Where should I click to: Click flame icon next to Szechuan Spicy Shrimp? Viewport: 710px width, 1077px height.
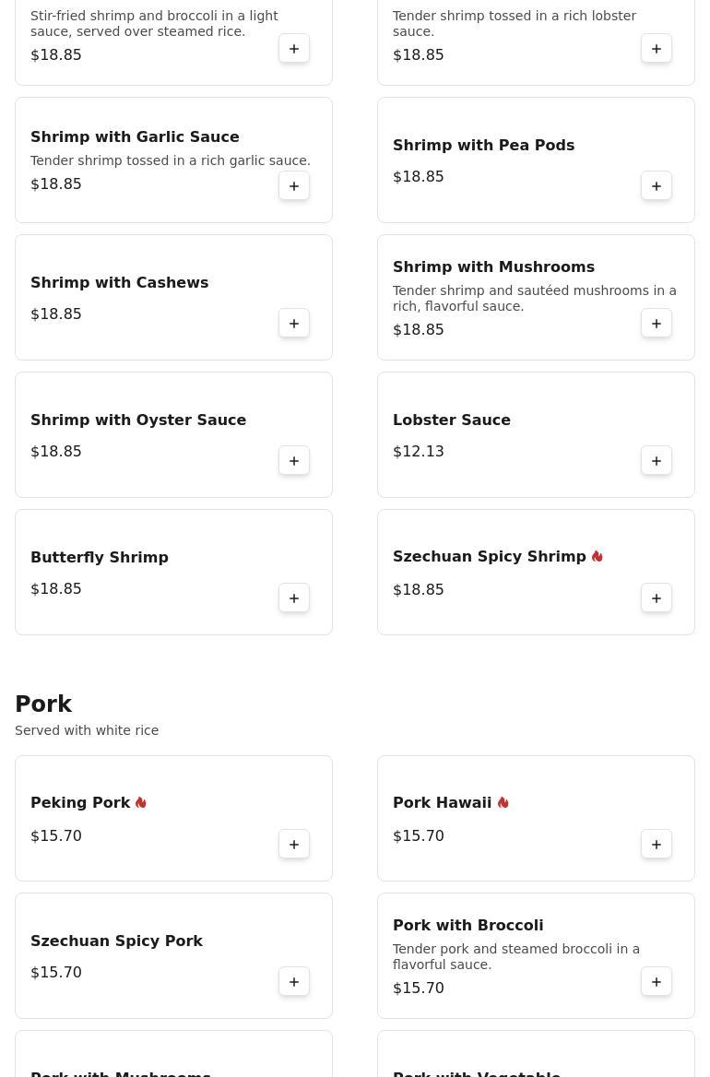click(598, 557)
